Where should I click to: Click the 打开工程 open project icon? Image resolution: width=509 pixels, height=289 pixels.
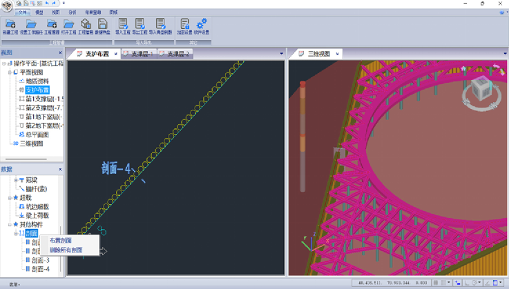[x=68, y=25]
